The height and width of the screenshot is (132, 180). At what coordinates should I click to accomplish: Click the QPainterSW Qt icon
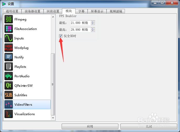(x=9, y=85)
